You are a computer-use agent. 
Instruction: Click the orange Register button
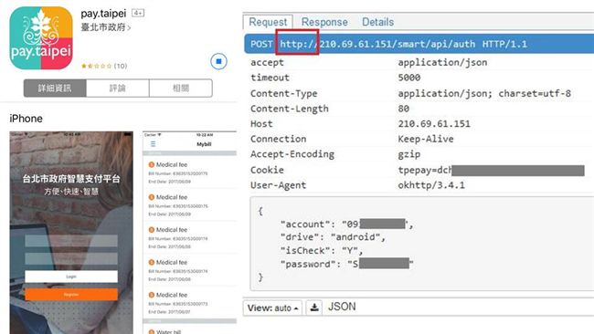coord(71,294)
